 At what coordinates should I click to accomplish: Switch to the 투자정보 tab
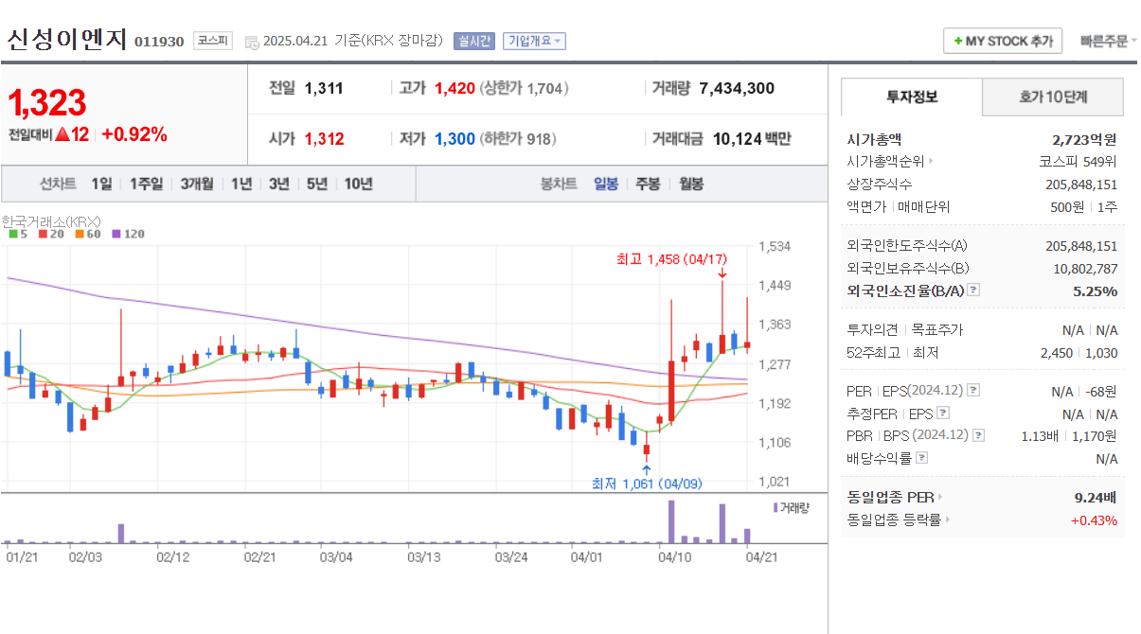[x=912, y=97]
